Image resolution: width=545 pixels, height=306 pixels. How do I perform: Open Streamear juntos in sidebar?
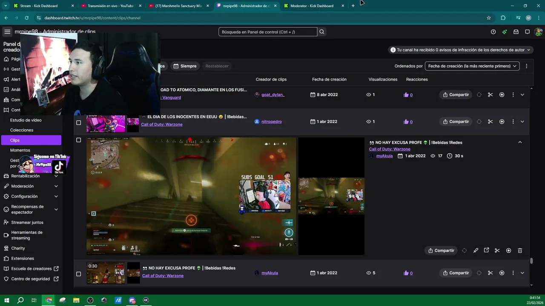27,222
